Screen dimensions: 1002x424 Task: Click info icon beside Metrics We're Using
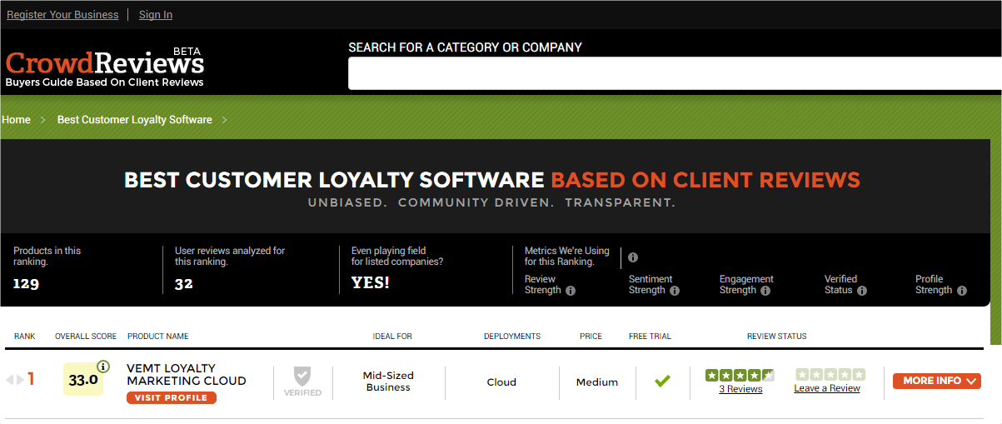[633, 257]
